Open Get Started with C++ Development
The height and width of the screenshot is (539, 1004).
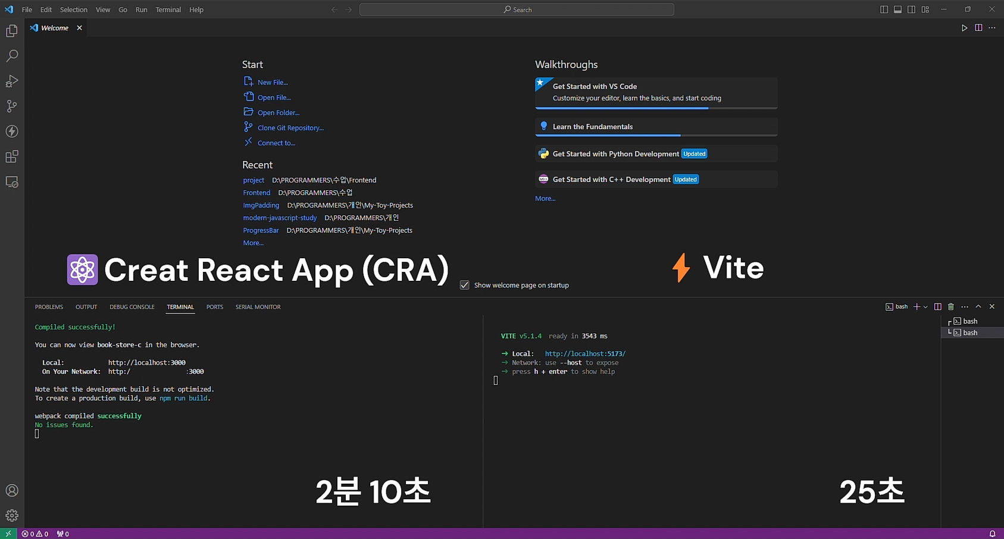pyautogui.click(x=656, y=179)
